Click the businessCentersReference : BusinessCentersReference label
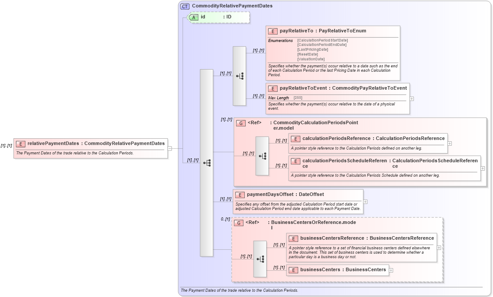Image resolution: width=493 pixels, height=297 pixels. click(367, 238)
